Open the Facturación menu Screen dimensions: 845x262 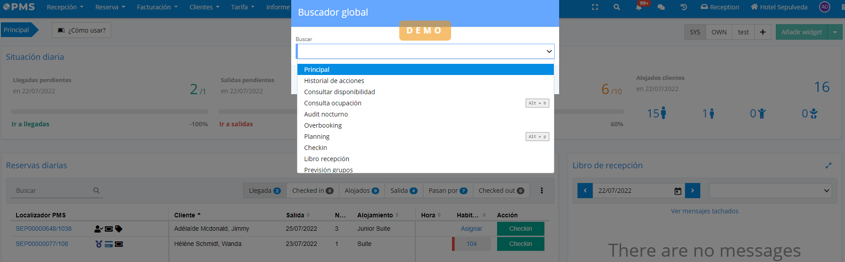[x=157, y=7]
